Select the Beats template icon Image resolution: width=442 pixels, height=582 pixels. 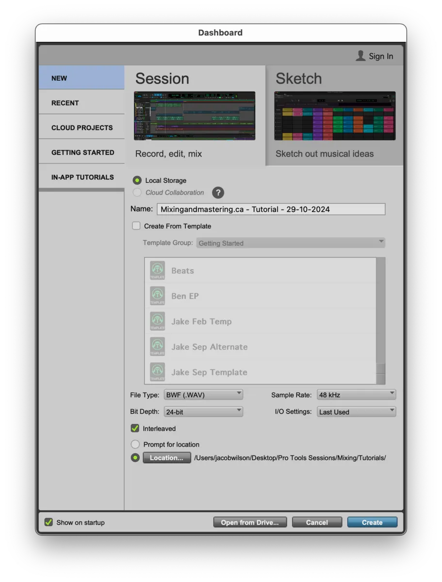coord(157,270)
